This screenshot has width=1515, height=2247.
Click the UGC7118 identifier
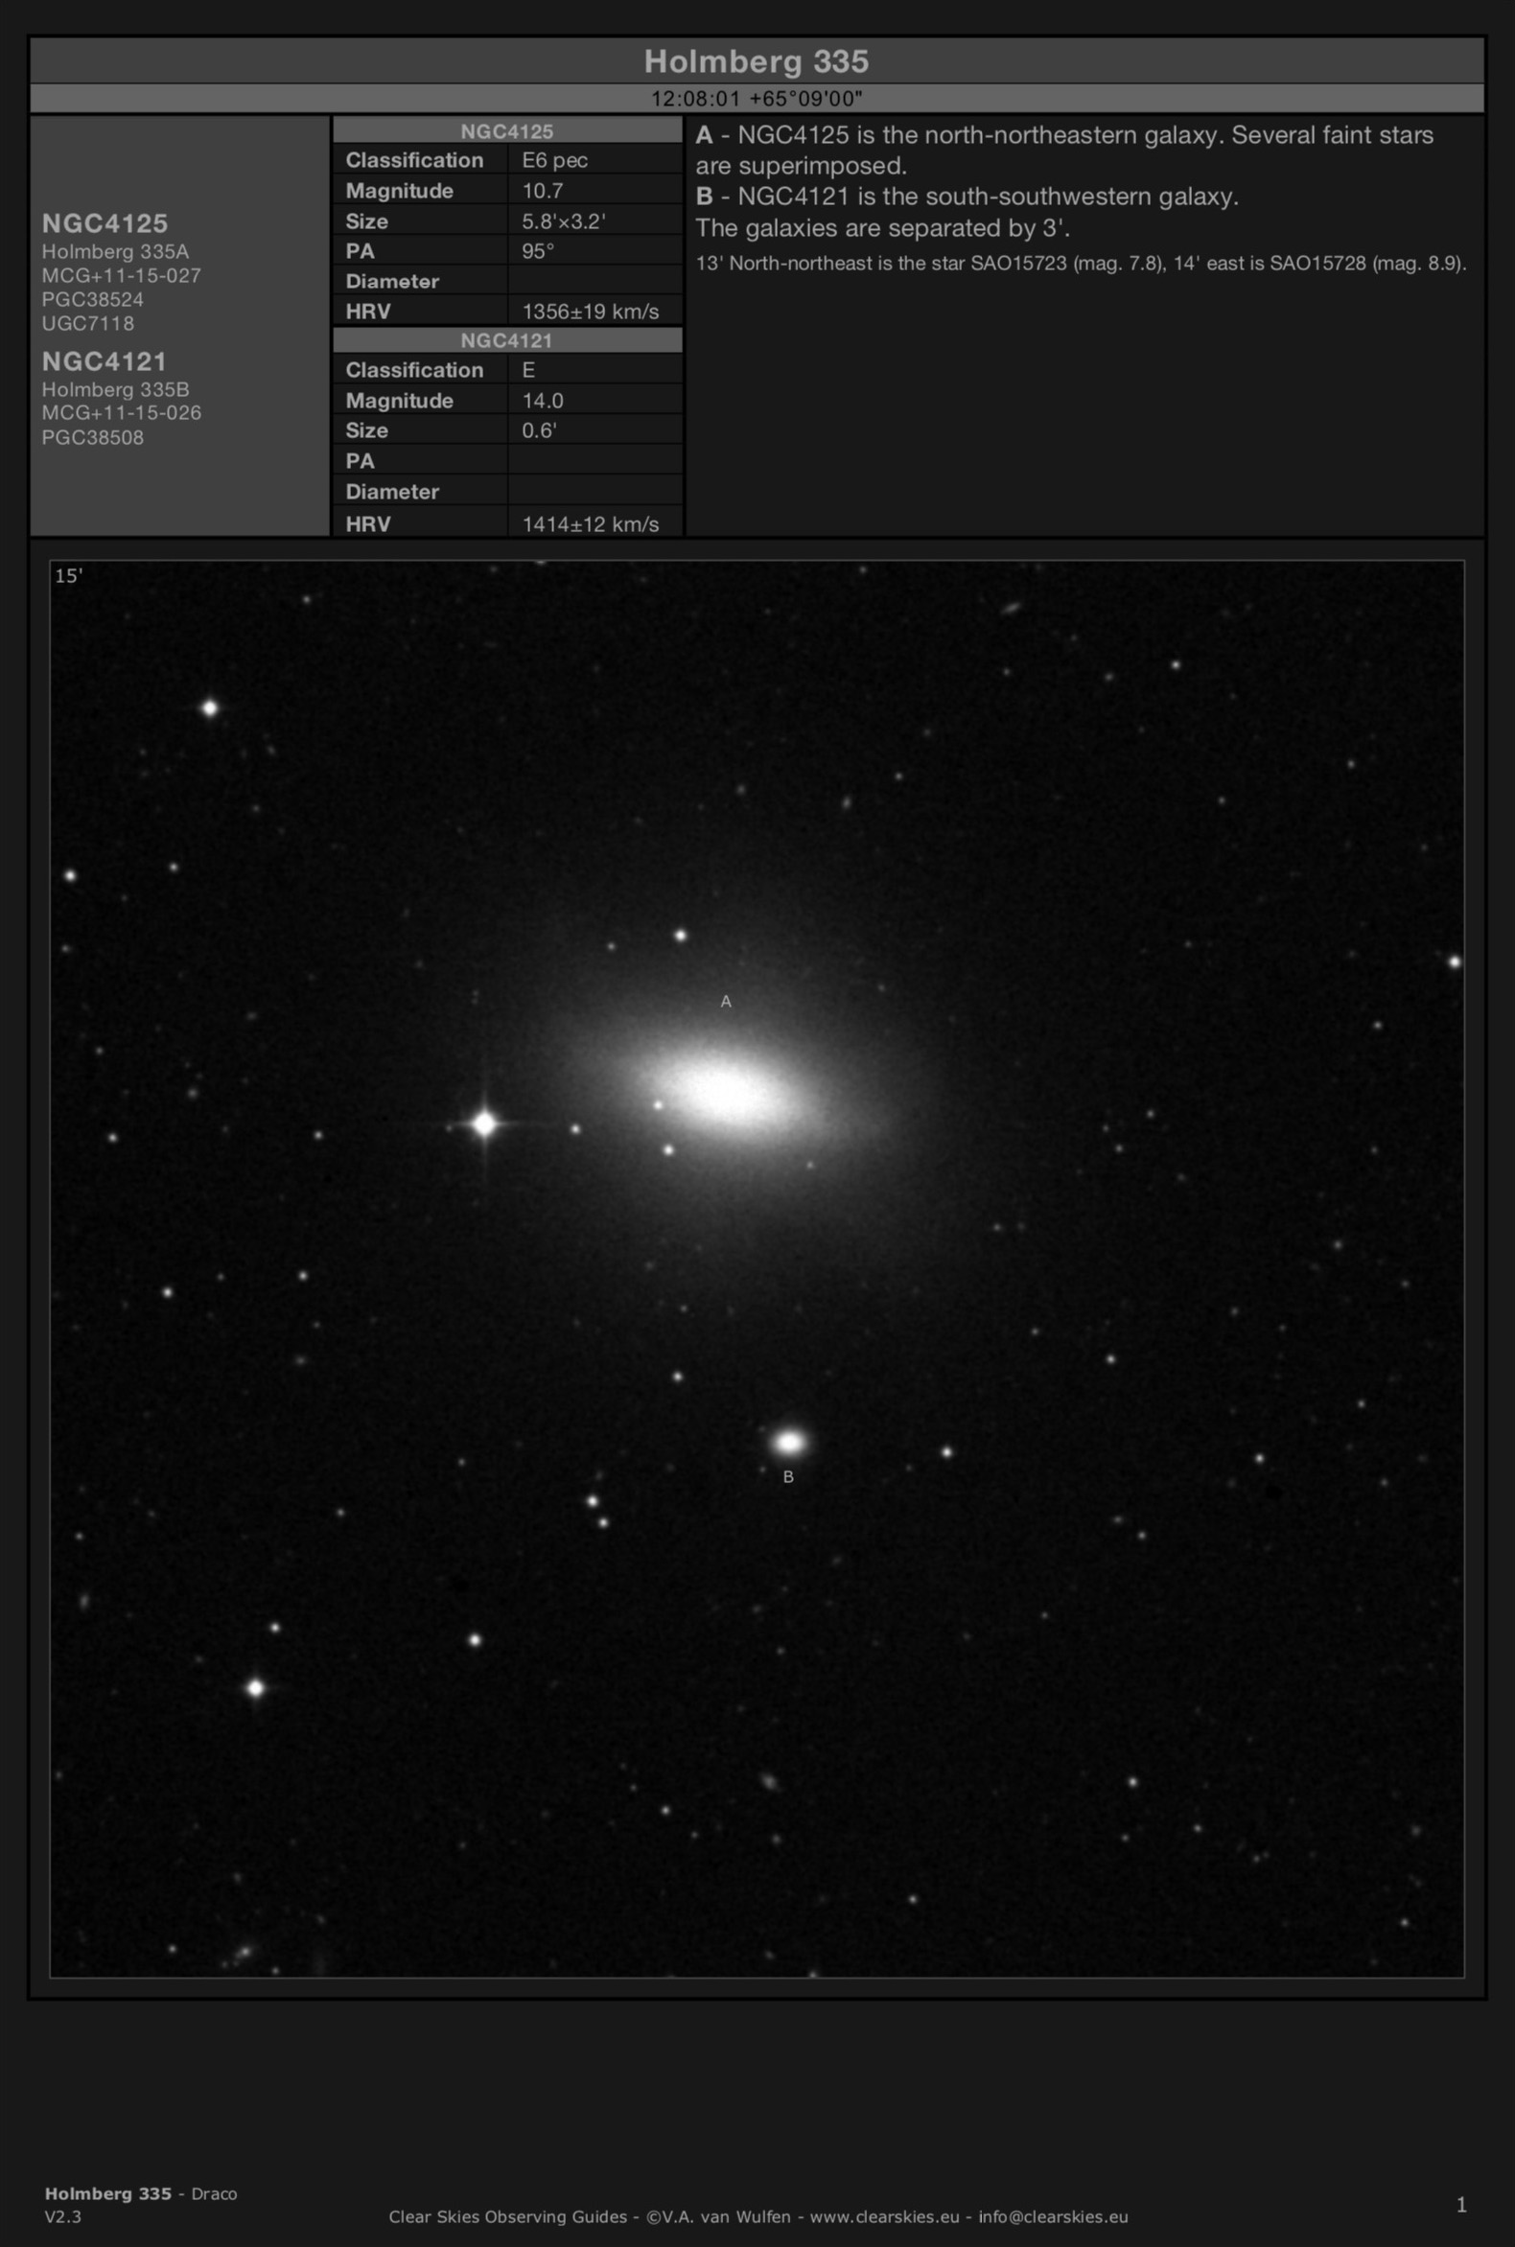(88, 324)
